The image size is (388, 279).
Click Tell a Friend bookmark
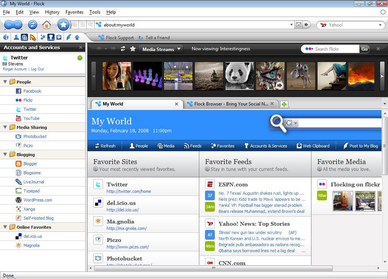tap(154, 37)
